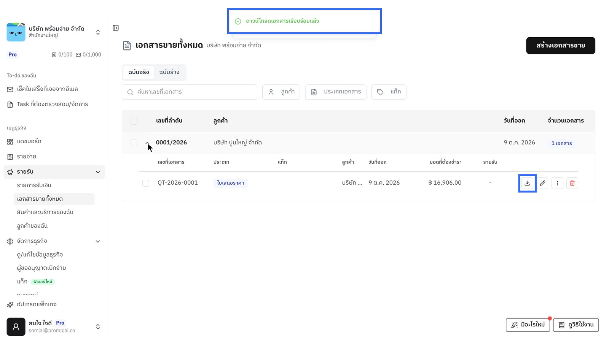Collapse the 0001/2026 row chevron
609x342 pixels.
pyautogui.click(x=148, y=143)
